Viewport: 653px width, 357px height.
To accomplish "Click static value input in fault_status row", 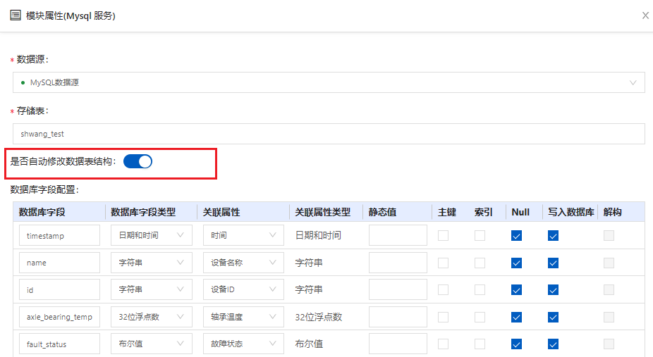I will coord(398,344).
